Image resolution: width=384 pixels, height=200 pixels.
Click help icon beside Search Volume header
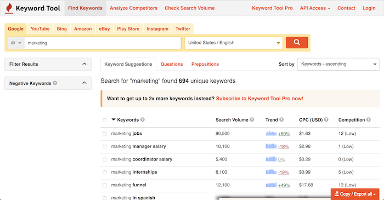point(252,119)
